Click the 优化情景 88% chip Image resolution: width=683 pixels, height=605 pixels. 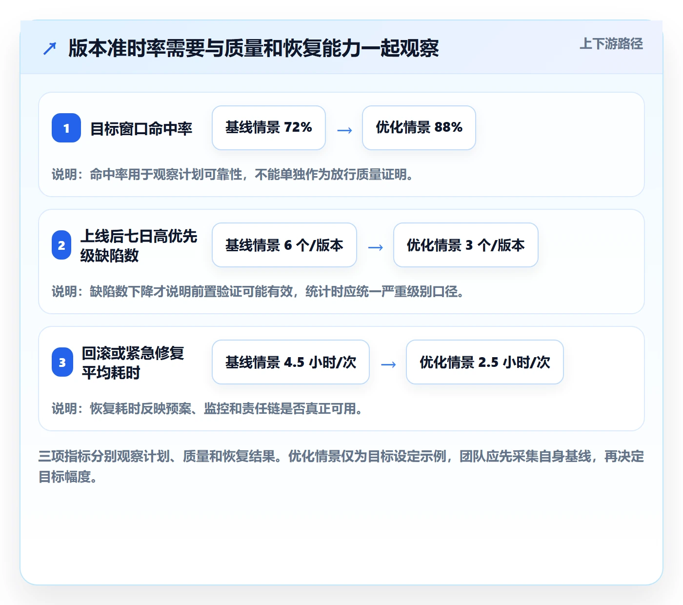tap(419, 128)
